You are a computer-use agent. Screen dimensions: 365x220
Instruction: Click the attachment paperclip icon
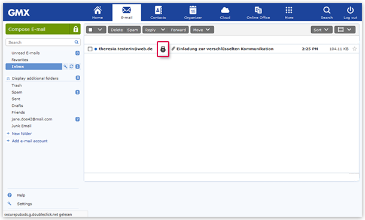(173, 49)
